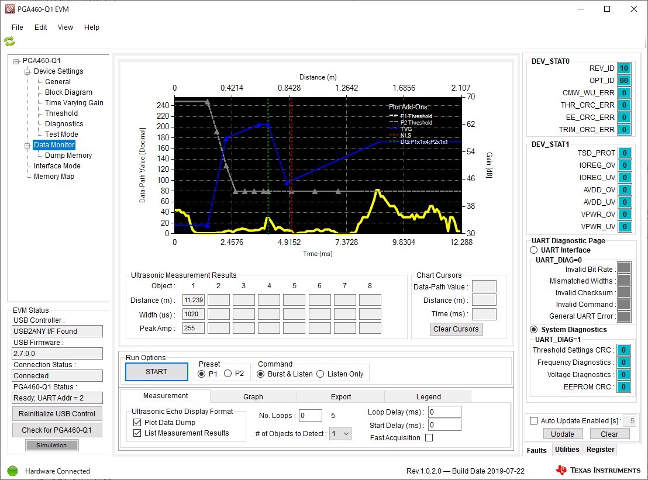Image resolution: width=648 pixels, height=480 pixels.
Task: Click the Clear button in the faults panel
Action: tap(609, 434)
